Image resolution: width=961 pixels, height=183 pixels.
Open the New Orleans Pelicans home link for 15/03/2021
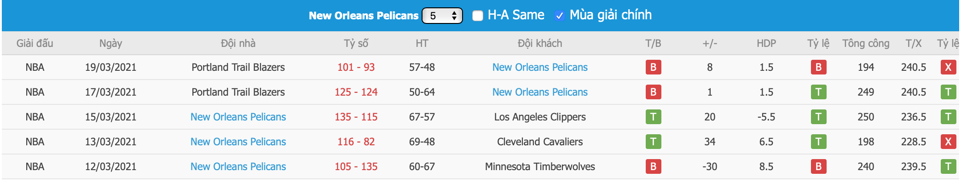[x=238, y=117]
